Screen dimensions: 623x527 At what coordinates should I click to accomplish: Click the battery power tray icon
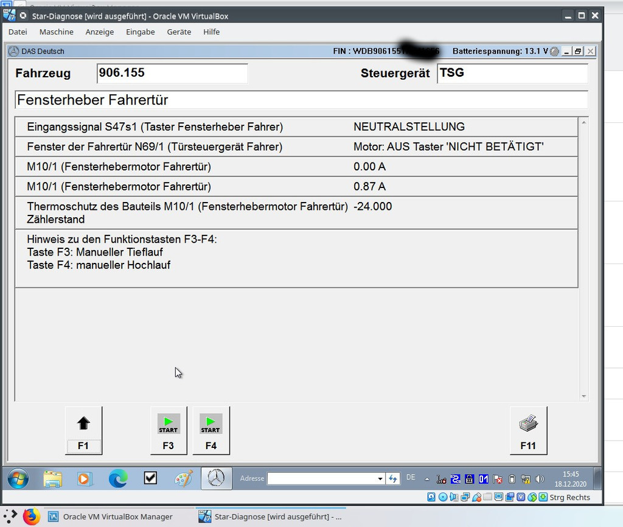(x=512, y=480)
